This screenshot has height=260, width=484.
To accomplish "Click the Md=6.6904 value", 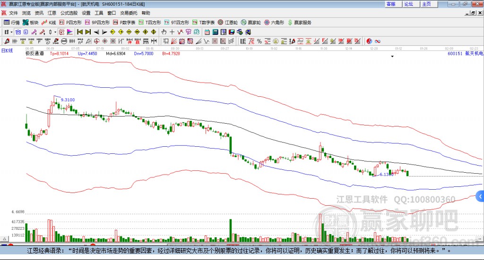I will [116, 54].
